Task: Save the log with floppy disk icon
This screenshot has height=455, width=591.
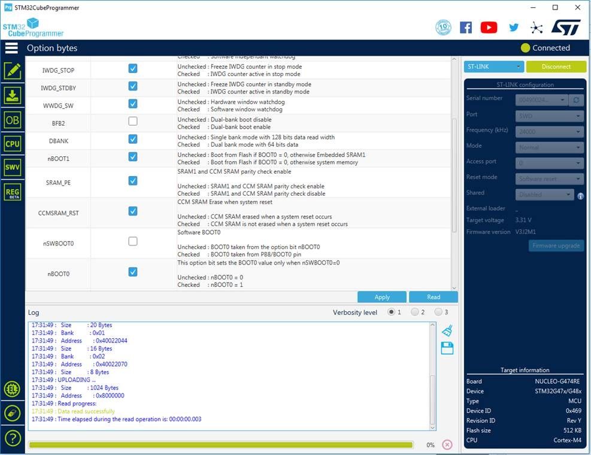Action: tap(447, 348)
